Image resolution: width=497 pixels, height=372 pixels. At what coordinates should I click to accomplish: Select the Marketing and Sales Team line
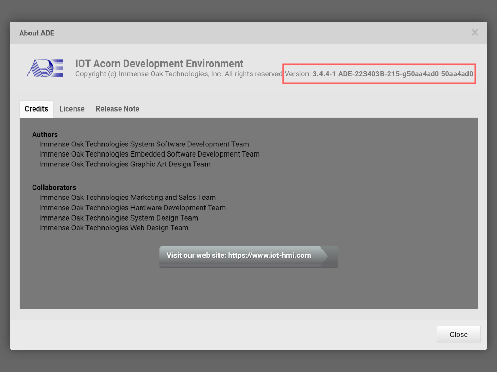[127, 197]
